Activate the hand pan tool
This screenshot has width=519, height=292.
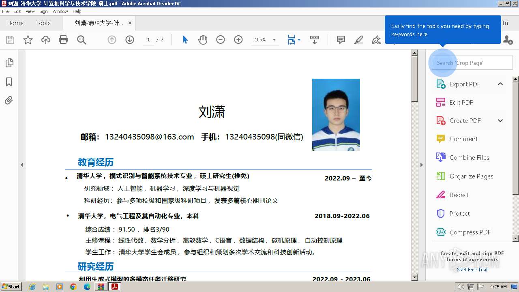(x=203, y=40)
